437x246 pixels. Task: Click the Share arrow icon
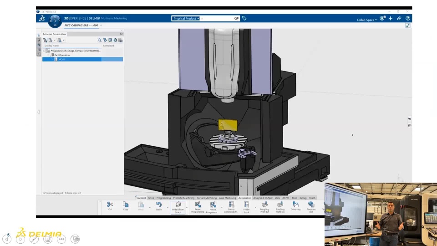399,18
